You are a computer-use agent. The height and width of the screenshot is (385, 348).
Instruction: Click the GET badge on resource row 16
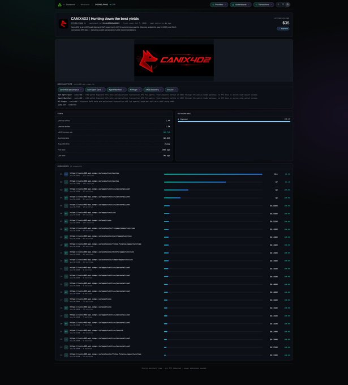coord(66,292)
